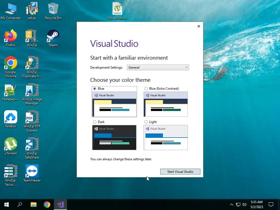This screenshot has height=210, width=280.
Task: Choose the Blue (Extra Contrast) theme radio button
Action: (146, 89)
